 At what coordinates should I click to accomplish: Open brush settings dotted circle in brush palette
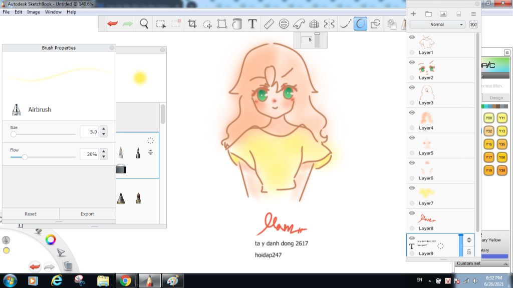[x=150, y=140]
